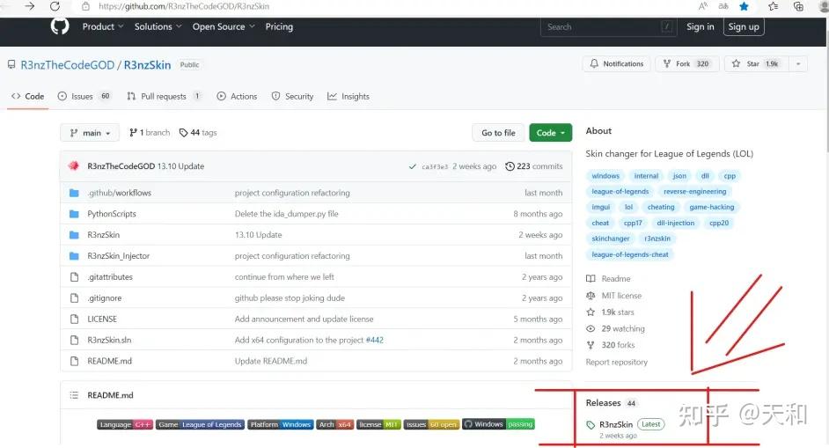Open the green Code dropdown button
This screenshot has width=829, height=448.
[550, 133]
